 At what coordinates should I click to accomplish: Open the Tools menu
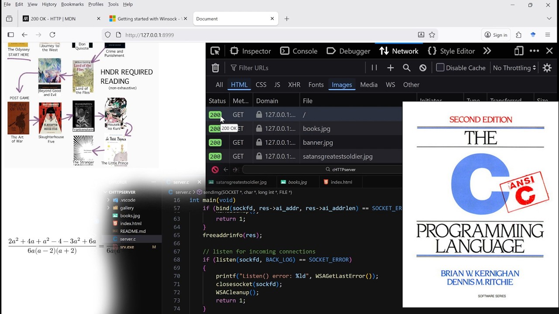pyautogui.click(x=113, y=4)
